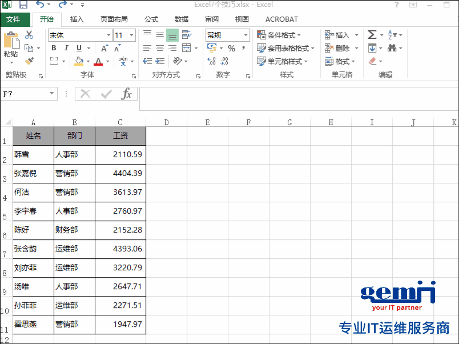Switch to the 插入 ribbon tab
The width and height of the screenshot is (459, 344).
pyautogui.click(x=76, y=19)
